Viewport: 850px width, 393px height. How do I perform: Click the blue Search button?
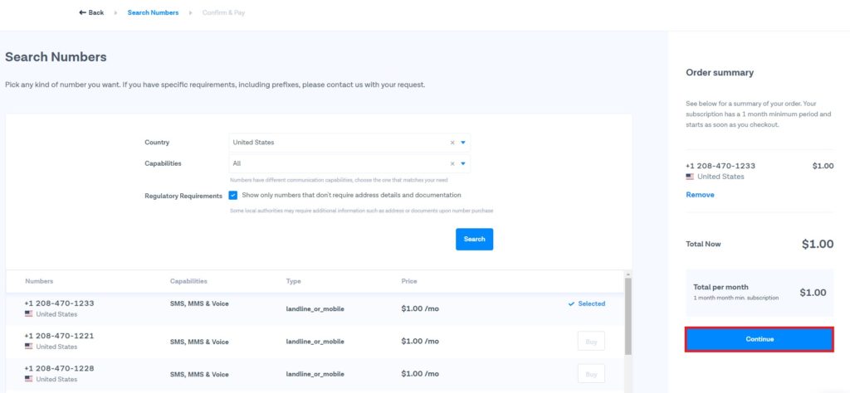coord(474,240)
